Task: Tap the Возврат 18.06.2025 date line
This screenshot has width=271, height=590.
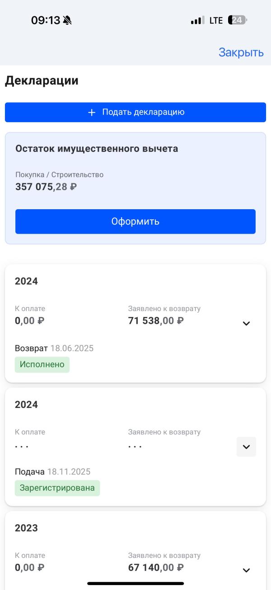Action: click(54, 349)
